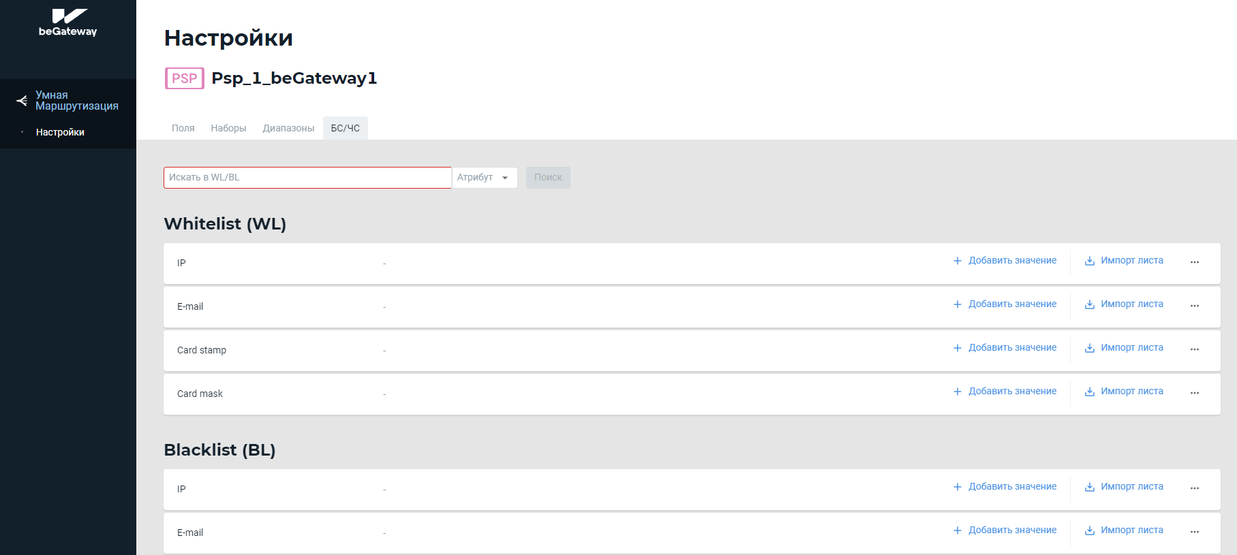Open Настройки in the sidebar
This screenshot has width=1237, height=555.
tap(60, 132)
